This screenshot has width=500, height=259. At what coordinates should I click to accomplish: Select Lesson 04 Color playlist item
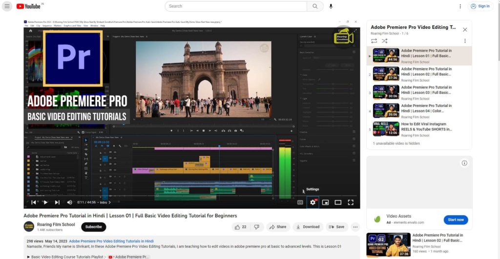[419, 111]
